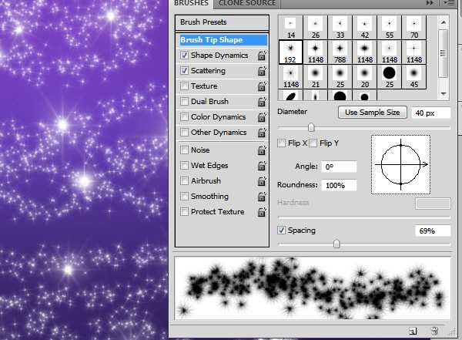Check the Flip X option

[282, 143]
